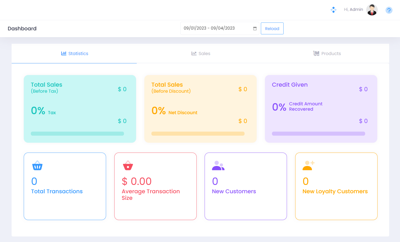Click the 'Total Sales (Before Discount)' title
The image size is (400, 242).
(171, 88)
